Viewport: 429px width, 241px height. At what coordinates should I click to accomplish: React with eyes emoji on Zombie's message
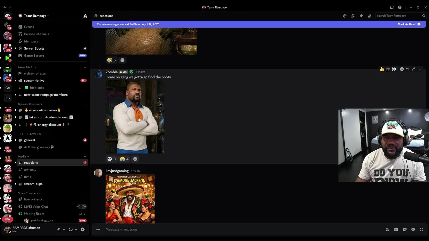(x=394, y=69)
